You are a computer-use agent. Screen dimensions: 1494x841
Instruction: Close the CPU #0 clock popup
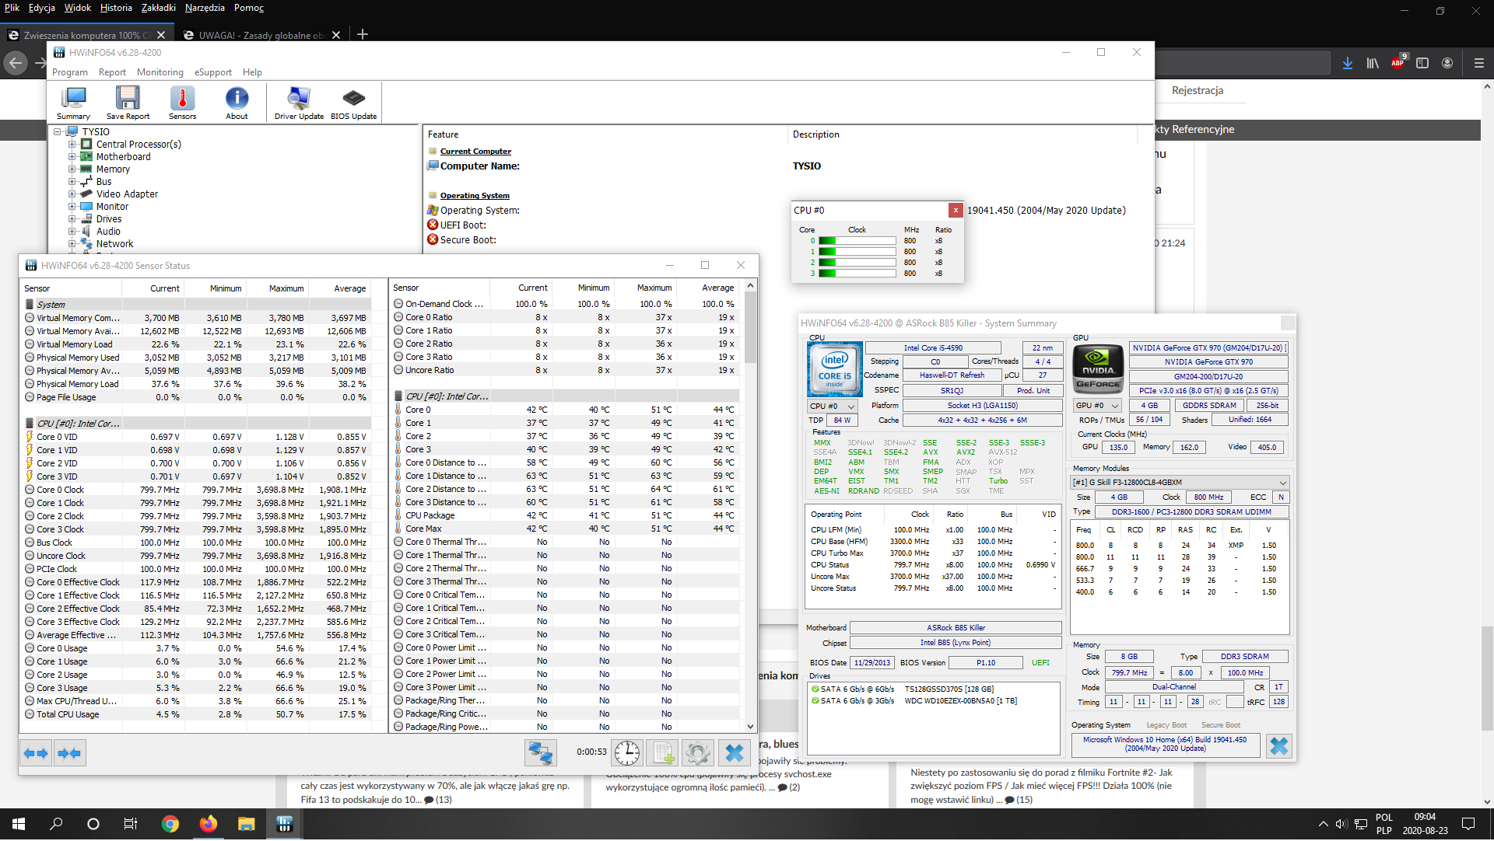(x=956, y=211)
